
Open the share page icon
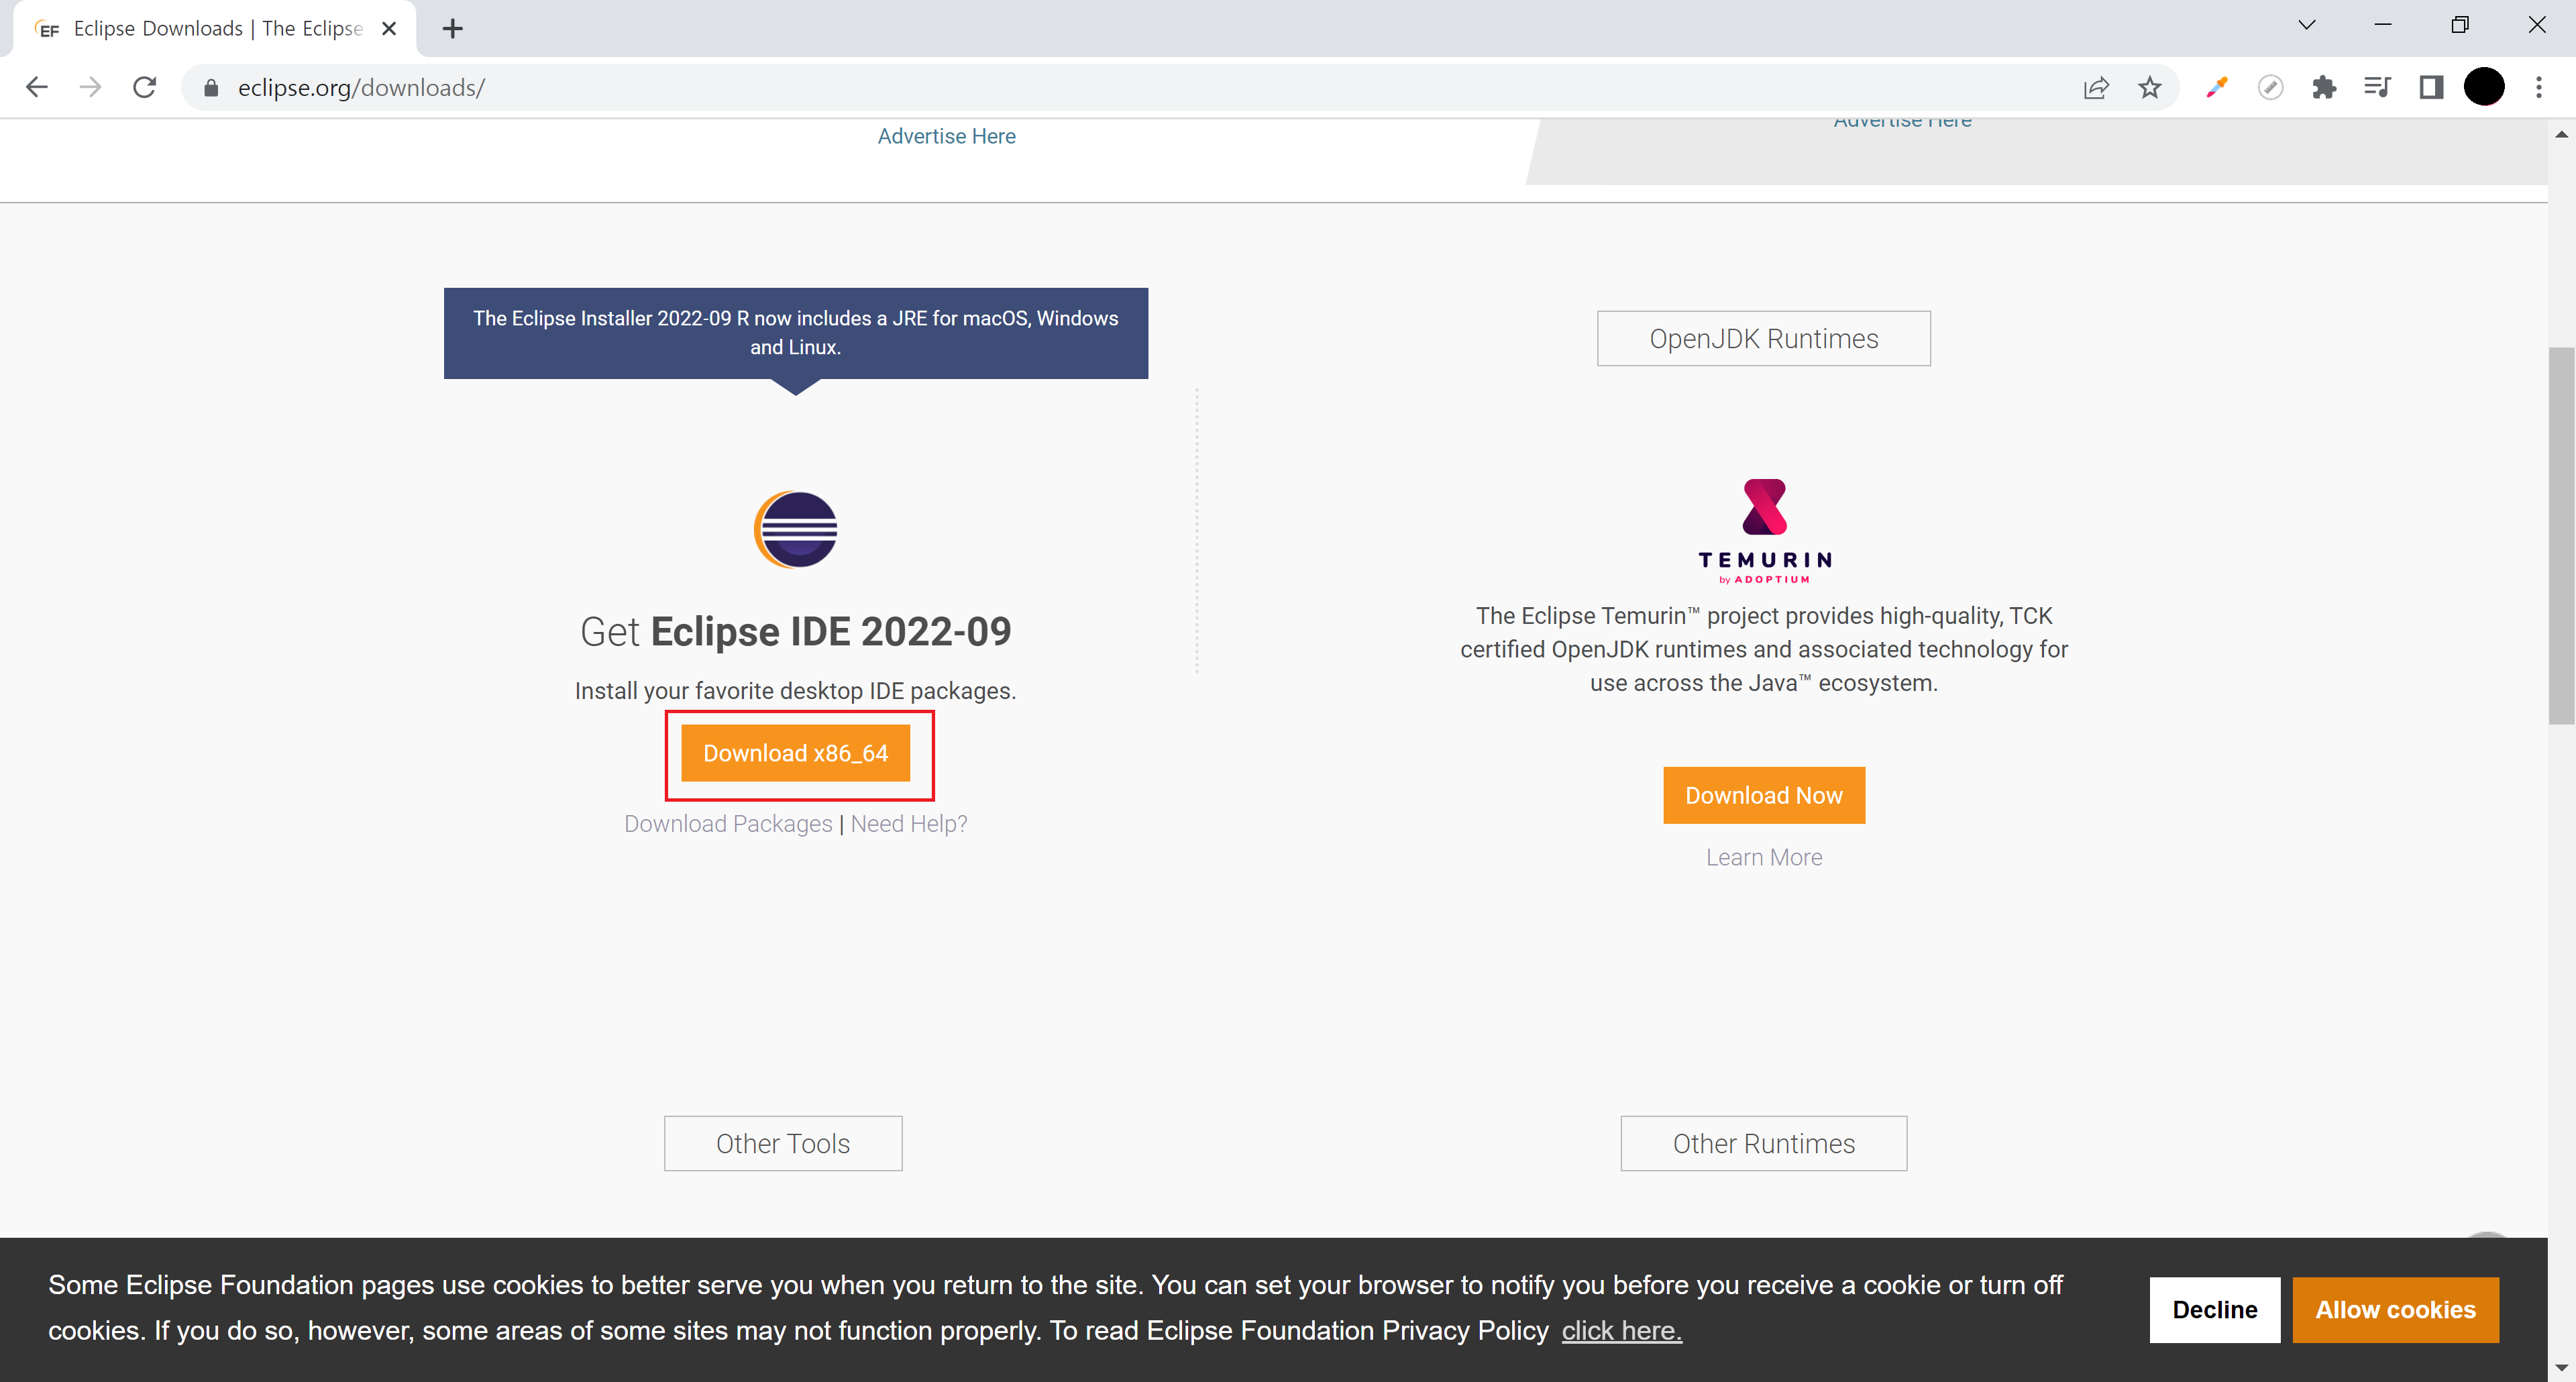(2096, 87)
